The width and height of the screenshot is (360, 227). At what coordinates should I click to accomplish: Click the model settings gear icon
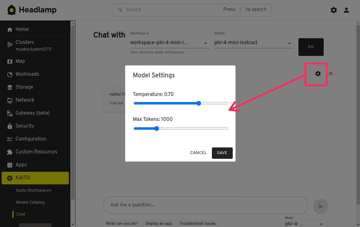pos(318,74)
